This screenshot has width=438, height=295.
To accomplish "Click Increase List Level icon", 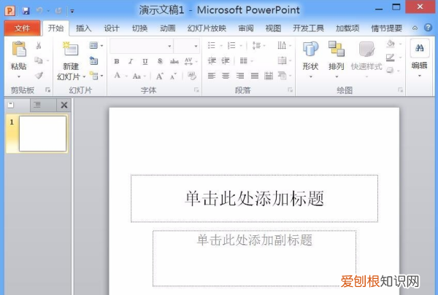I will click(226, 60).
